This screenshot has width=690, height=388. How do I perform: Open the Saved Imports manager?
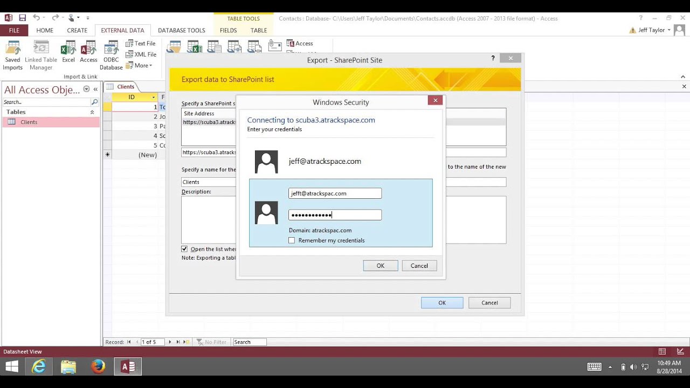coord(12,56)
